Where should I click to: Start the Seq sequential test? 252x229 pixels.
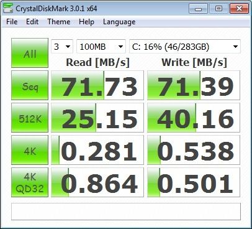[30, 85]
